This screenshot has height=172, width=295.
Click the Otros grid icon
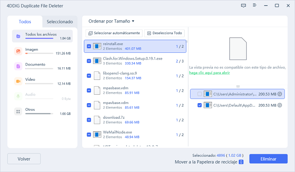coord(18,112)
